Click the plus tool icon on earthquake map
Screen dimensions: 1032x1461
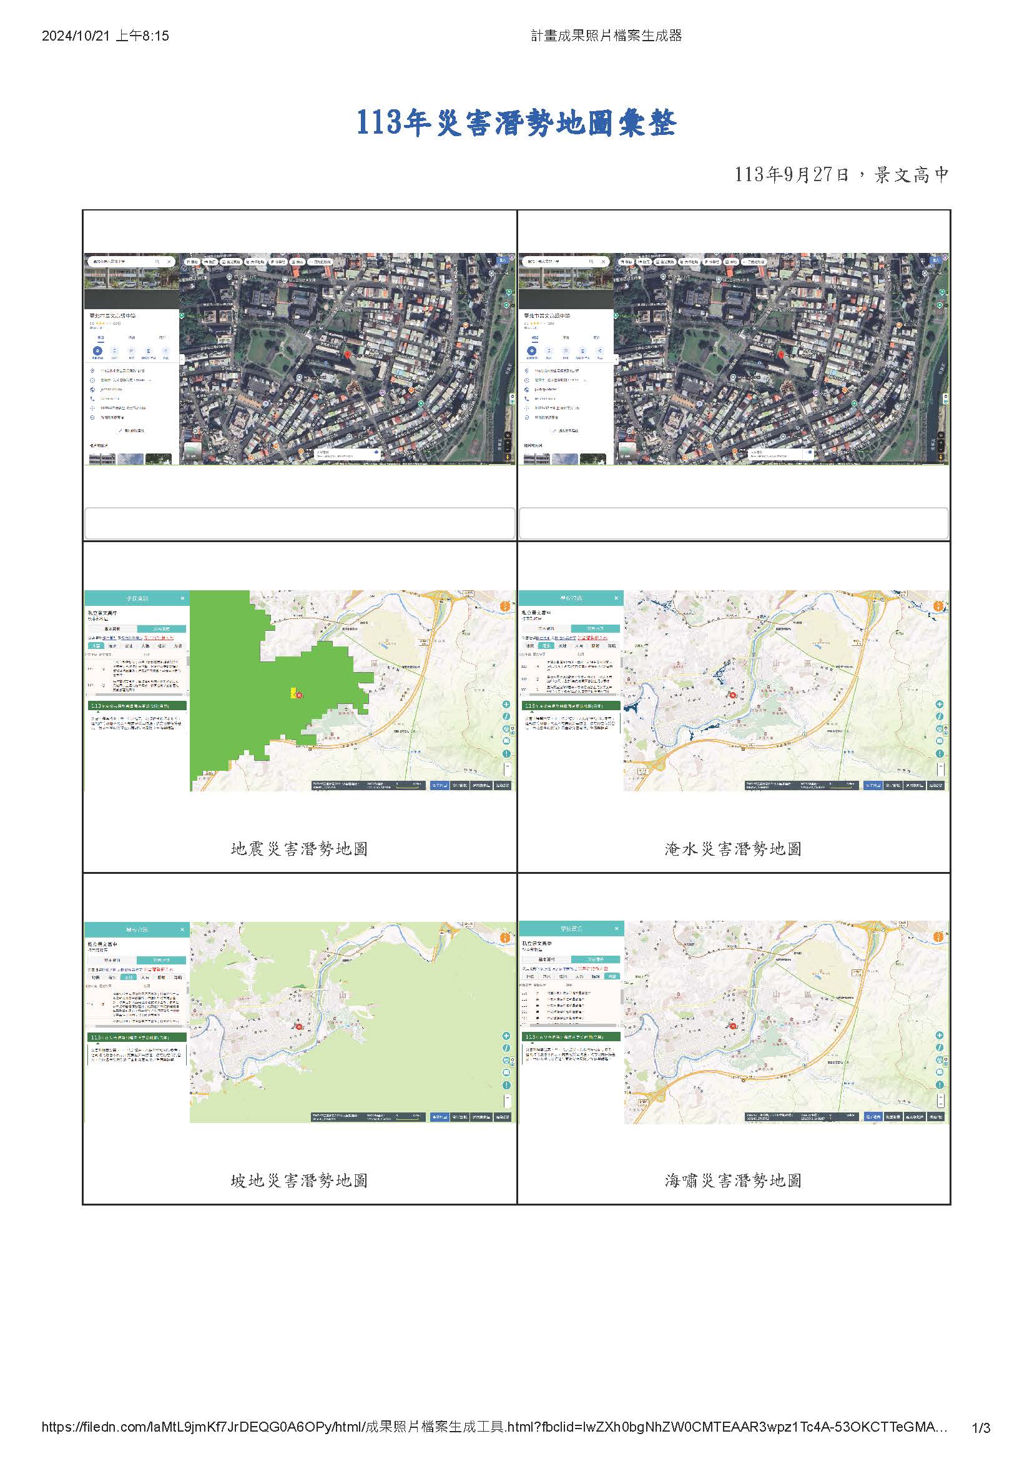point(506,705)
